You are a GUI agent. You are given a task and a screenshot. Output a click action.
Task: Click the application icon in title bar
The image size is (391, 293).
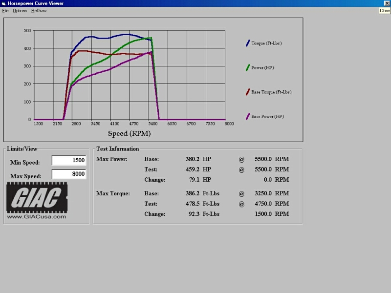pos(3,3)
